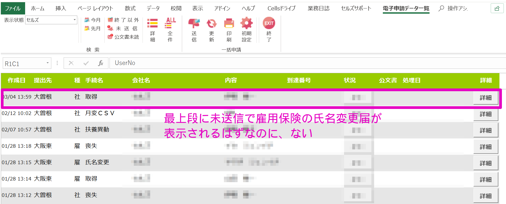Filter by 未送信 (unsent) items
The height and width of the screenshot is (204, 506).
(x=123, y=28)
